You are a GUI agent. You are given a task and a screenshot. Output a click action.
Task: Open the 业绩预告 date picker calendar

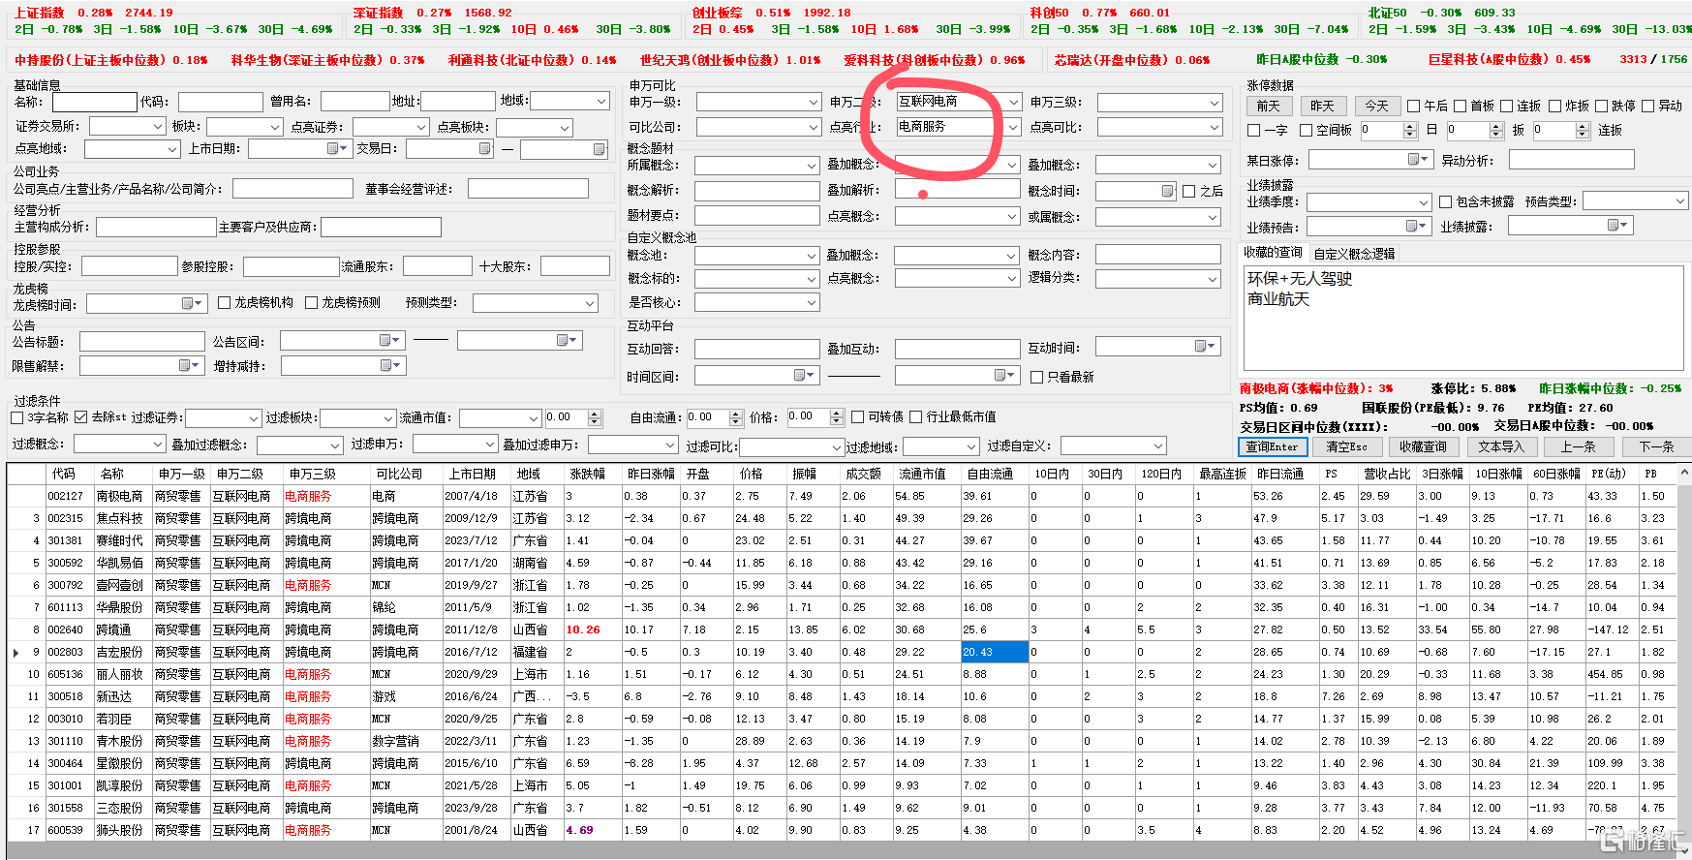click(1414, 226)
